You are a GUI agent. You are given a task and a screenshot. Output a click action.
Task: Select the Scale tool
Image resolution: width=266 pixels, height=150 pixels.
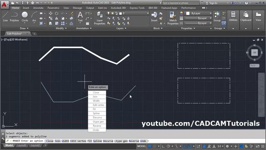pos(57,23)
